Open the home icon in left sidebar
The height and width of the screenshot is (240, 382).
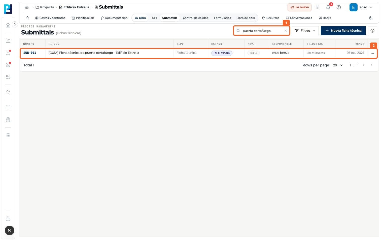point(8,25)
